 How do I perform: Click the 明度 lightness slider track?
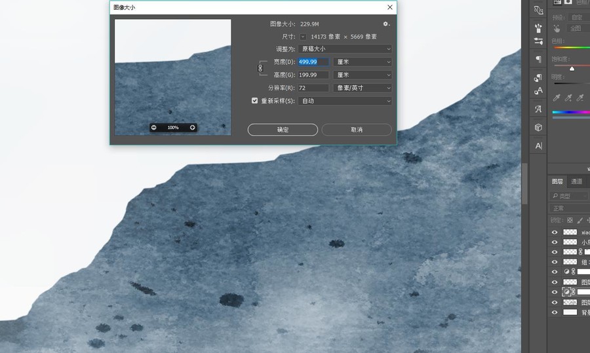[571, 83]
